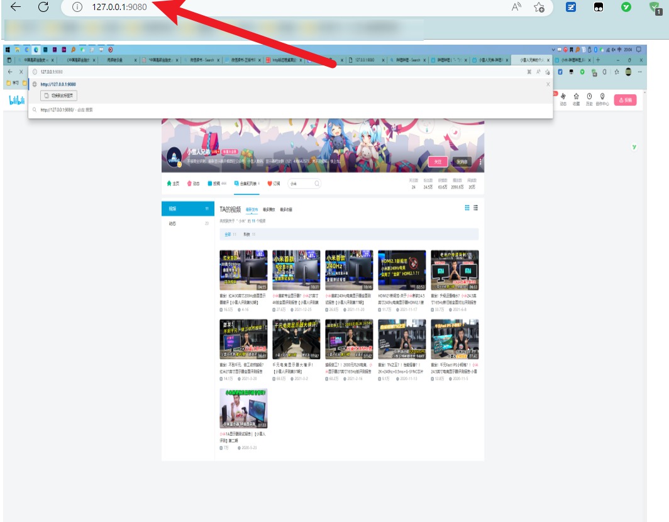The height and width of the screenshot is (522, 669).
Task: Click the browser back arrow
Action: [x=15, y=7]
